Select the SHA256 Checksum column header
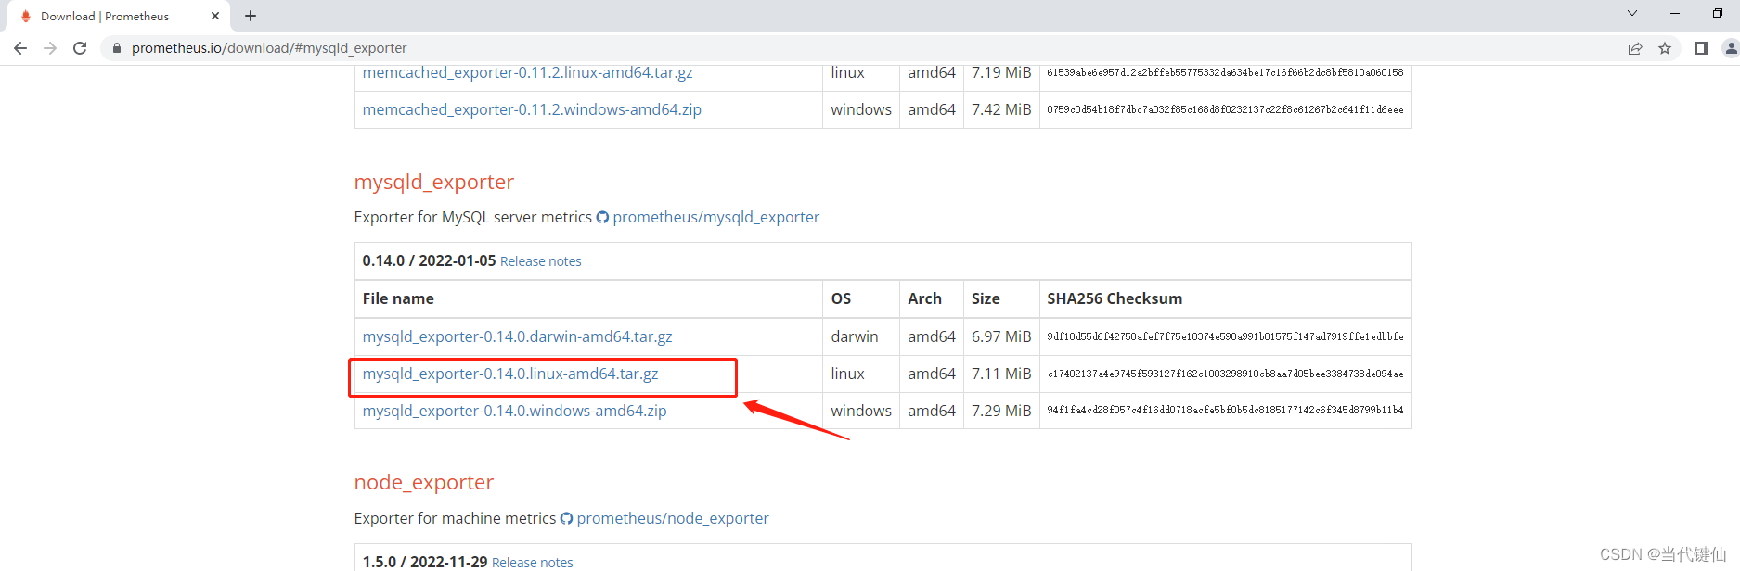1740x571 pixels. coord(1115,298)
